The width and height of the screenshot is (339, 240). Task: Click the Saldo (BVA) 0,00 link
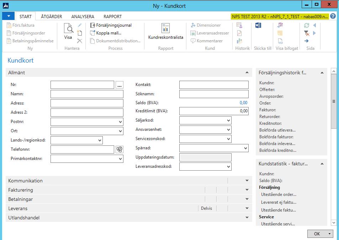click(x=243, y=103)
